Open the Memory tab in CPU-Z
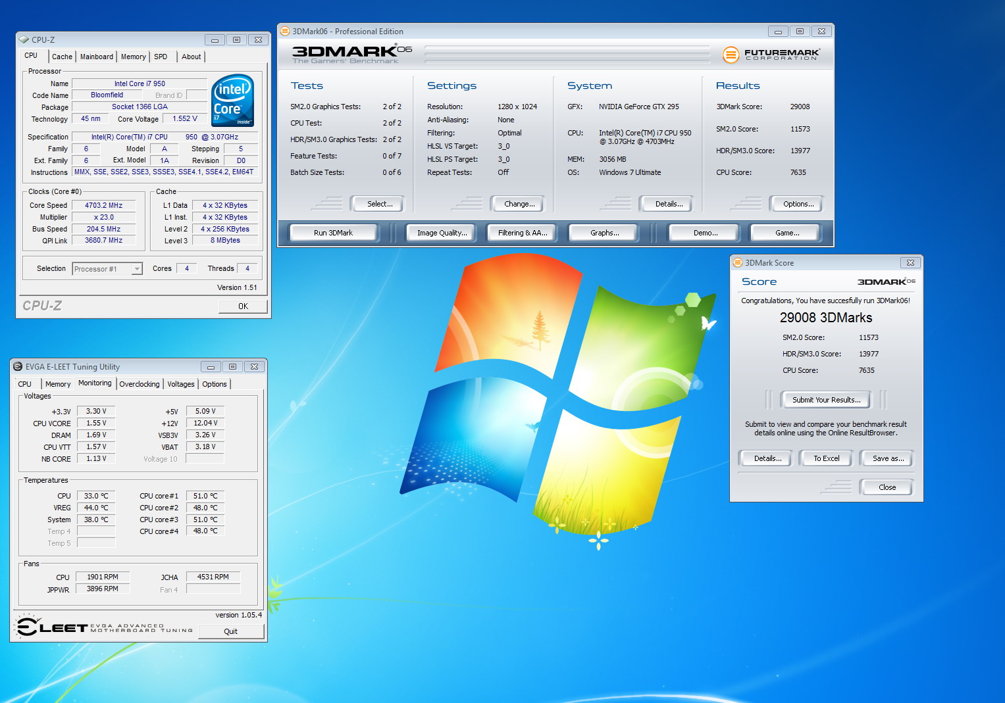This screenshot has height=703, width=1005. coord(134,57)
